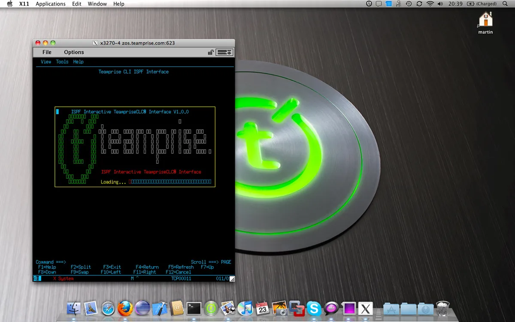The height and width of the screenshot is (322, 515).
Task: Open the ISPF View menu
Action: 46,62
